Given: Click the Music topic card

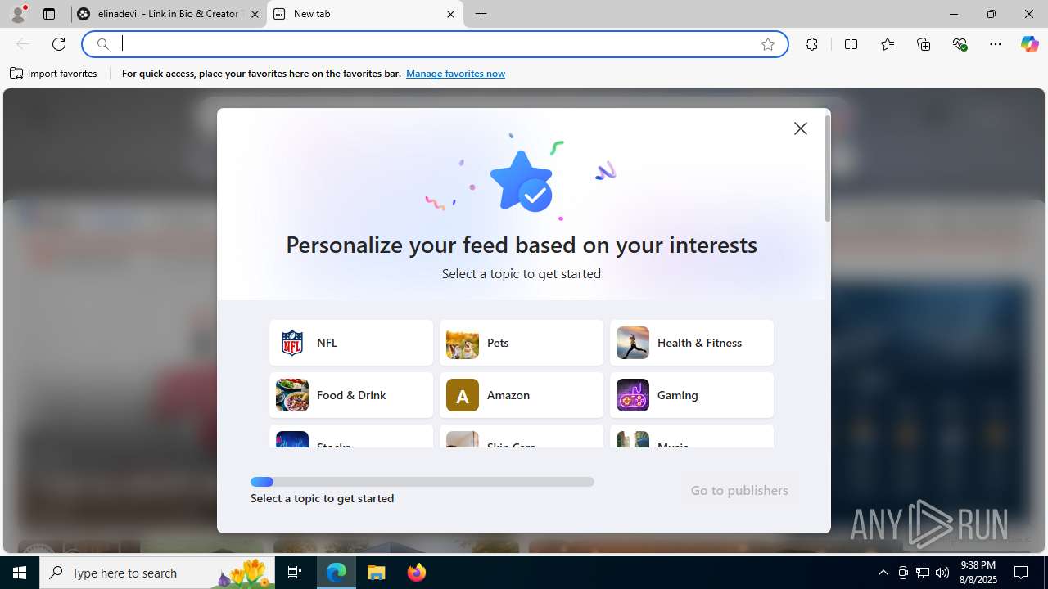Looking at the screenshot, I should [692, 436].
